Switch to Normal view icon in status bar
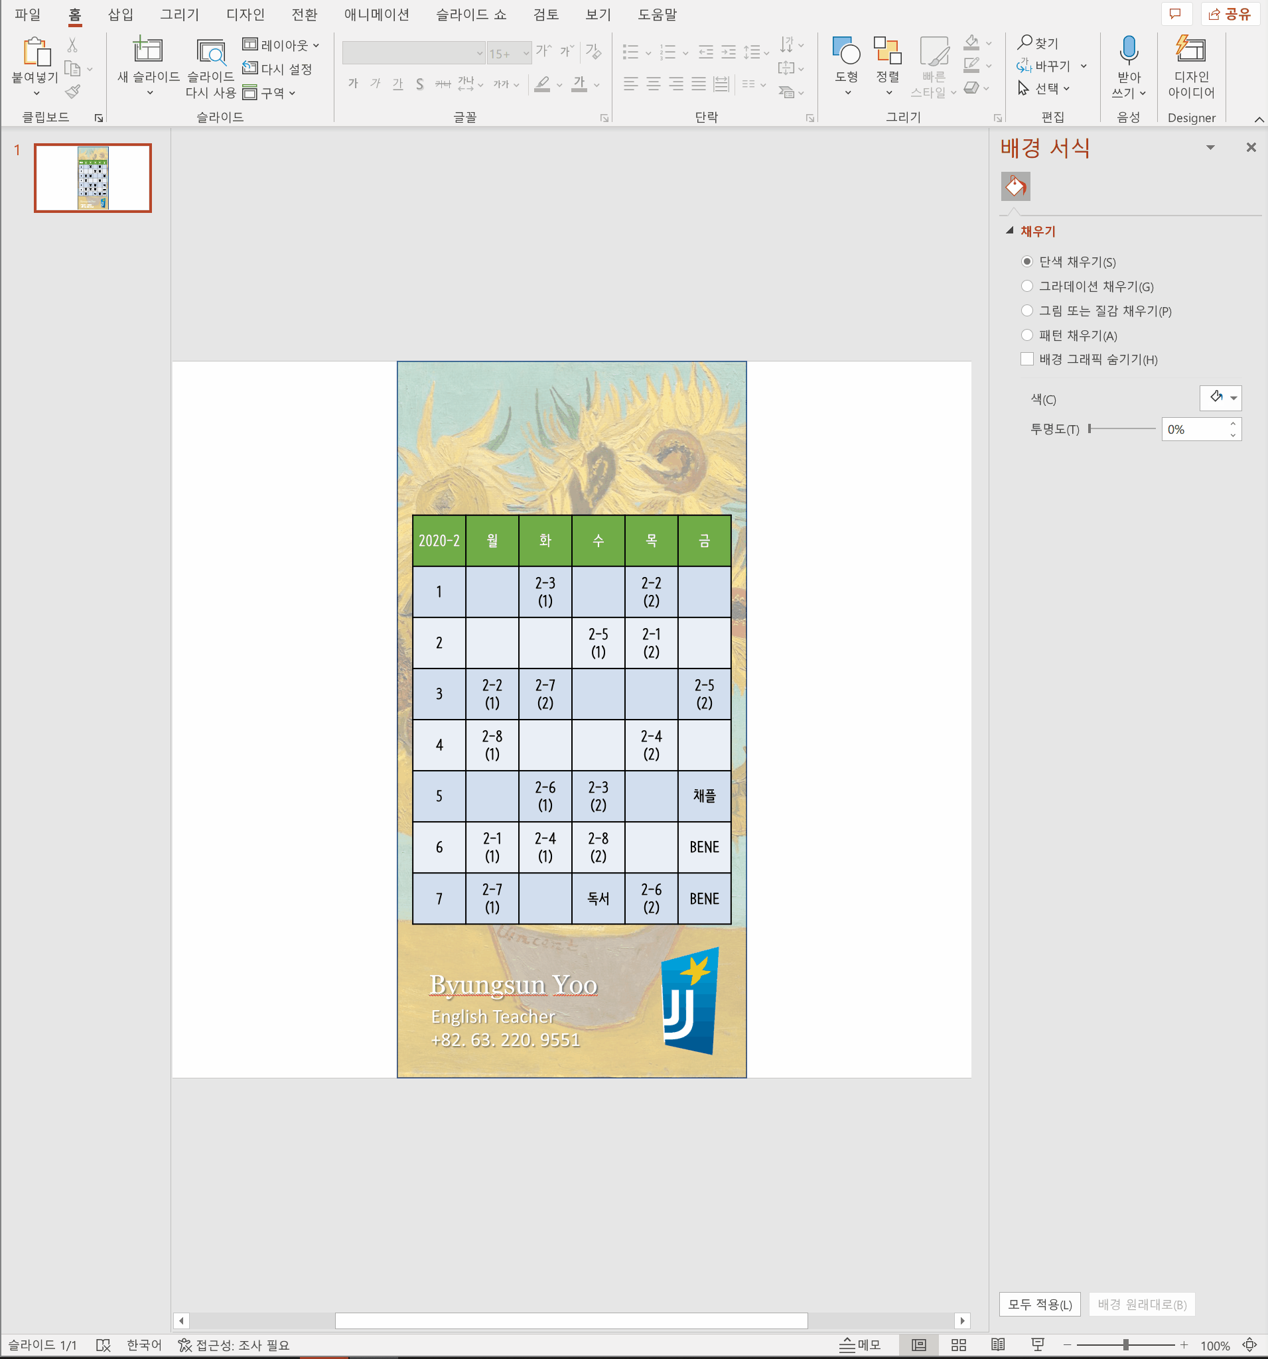Image resolution: width=1268 pixels, height=1359 pixels. coord(918,1344)
